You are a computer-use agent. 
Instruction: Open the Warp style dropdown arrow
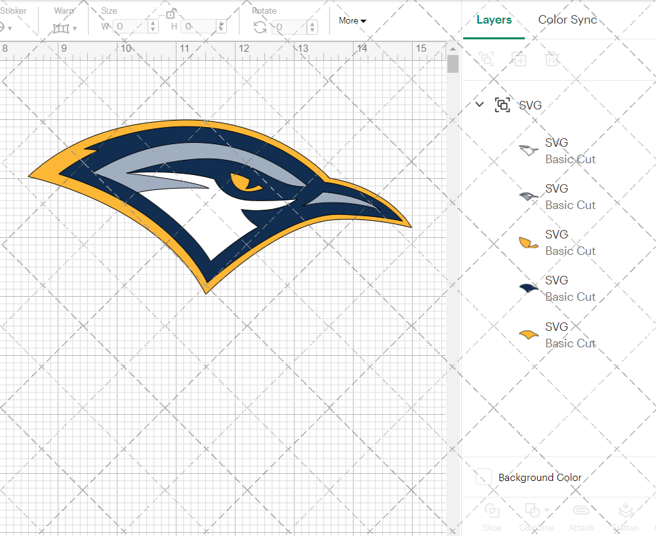tap(73, 28)
